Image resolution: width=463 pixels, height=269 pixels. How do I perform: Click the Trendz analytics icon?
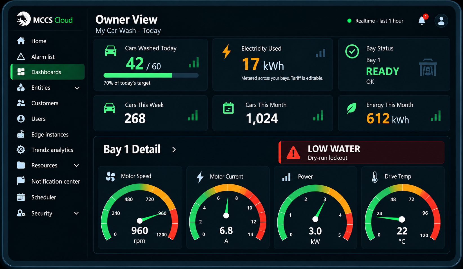pyautogui.click(x=21, y=150)
